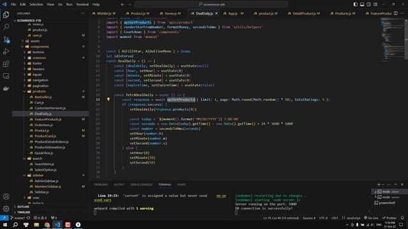Open the terminal panel ellipsis menu
Screen dimensions: 408x229
coord(389,184)
